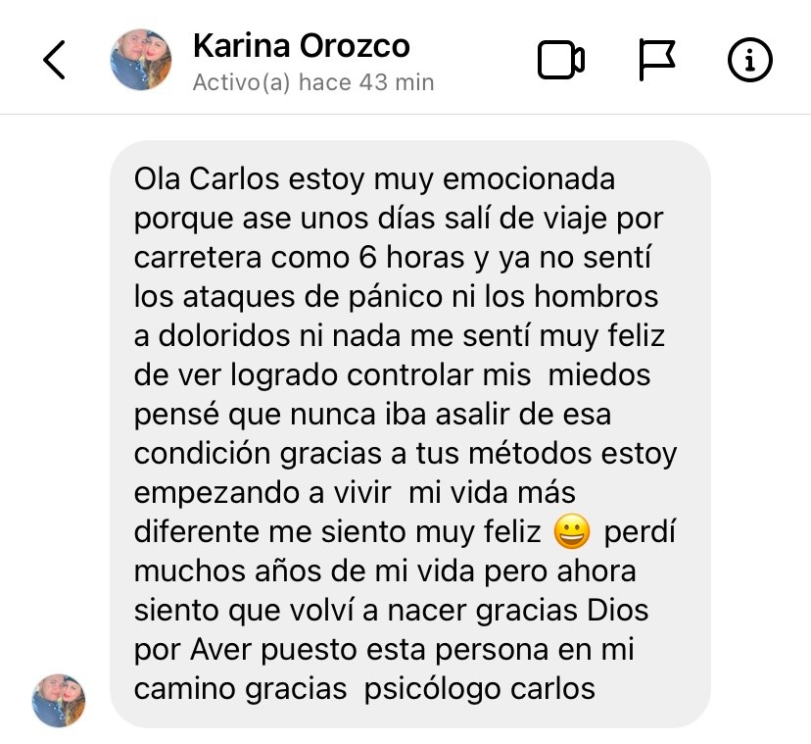Tap the 'Activo(a) hace 43 min' status
This screenshot has width=811, height=744.
(313, 82)
